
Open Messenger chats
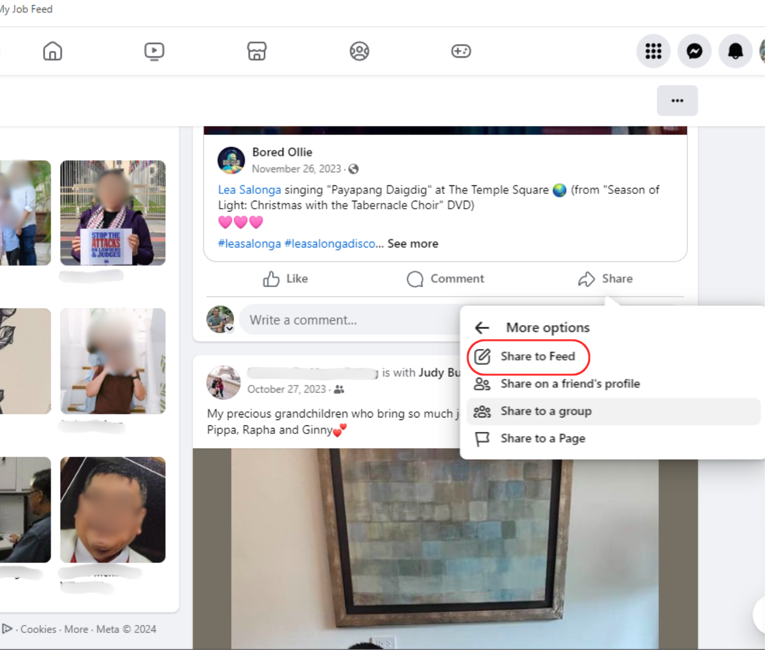[694, 51]
